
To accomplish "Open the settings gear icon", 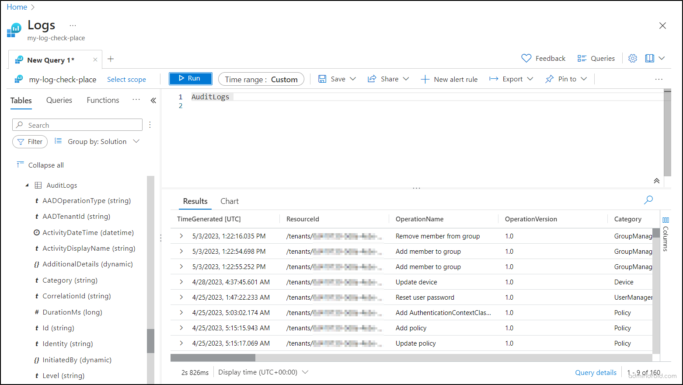I will [632, 58].
